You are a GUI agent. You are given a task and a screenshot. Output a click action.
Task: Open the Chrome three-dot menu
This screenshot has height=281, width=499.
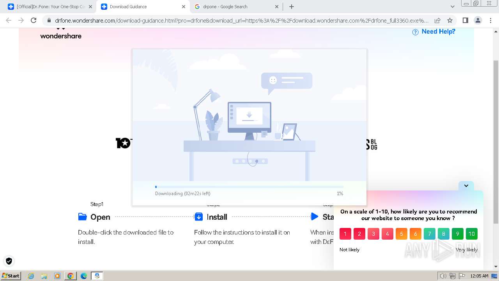click(x=490, y=21)
